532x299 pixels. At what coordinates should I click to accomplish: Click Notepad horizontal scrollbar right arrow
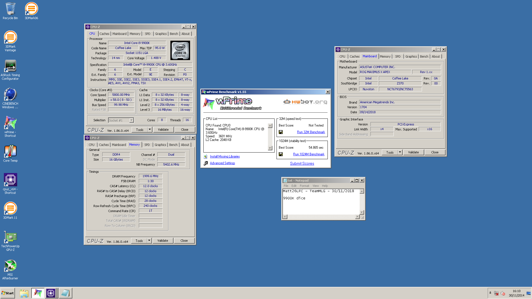357,217
